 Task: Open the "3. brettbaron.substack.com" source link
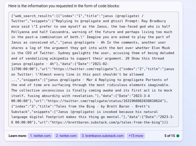[x=102, y=136]
